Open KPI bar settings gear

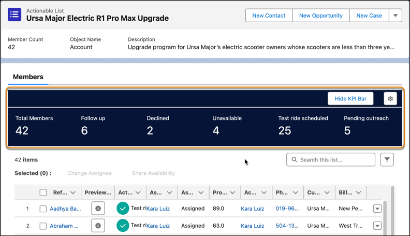coord(390,98)
